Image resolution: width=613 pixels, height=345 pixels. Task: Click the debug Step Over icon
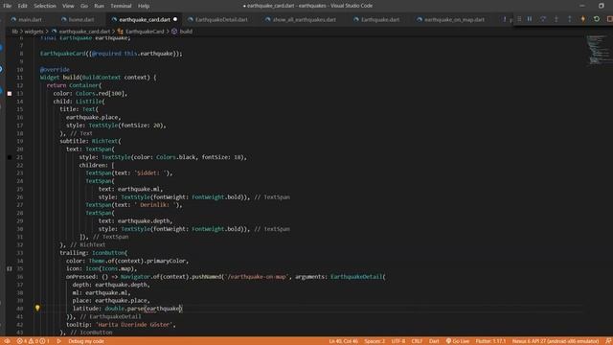click(543, 19)
